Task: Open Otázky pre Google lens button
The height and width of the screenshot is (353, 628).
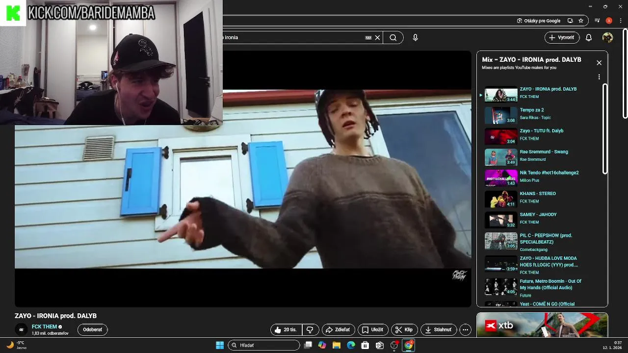Action: click(539, 21)
